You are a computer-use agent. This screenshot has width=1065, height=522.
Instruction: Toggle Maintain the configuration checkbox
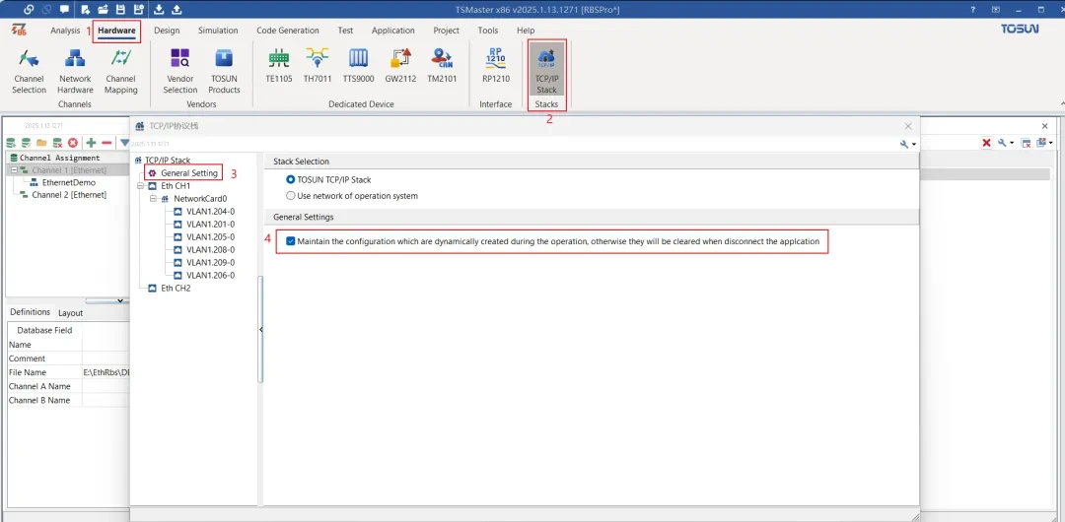pos(290,241)
